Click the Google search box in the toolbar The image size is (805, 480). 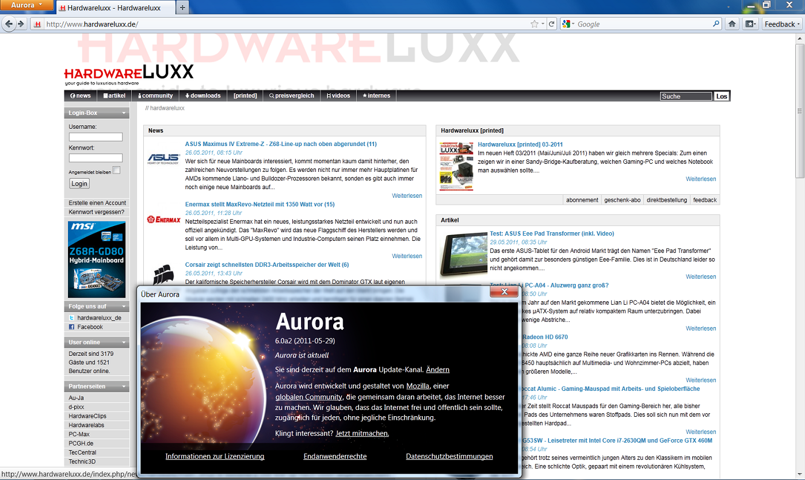(x=642, y=24)
